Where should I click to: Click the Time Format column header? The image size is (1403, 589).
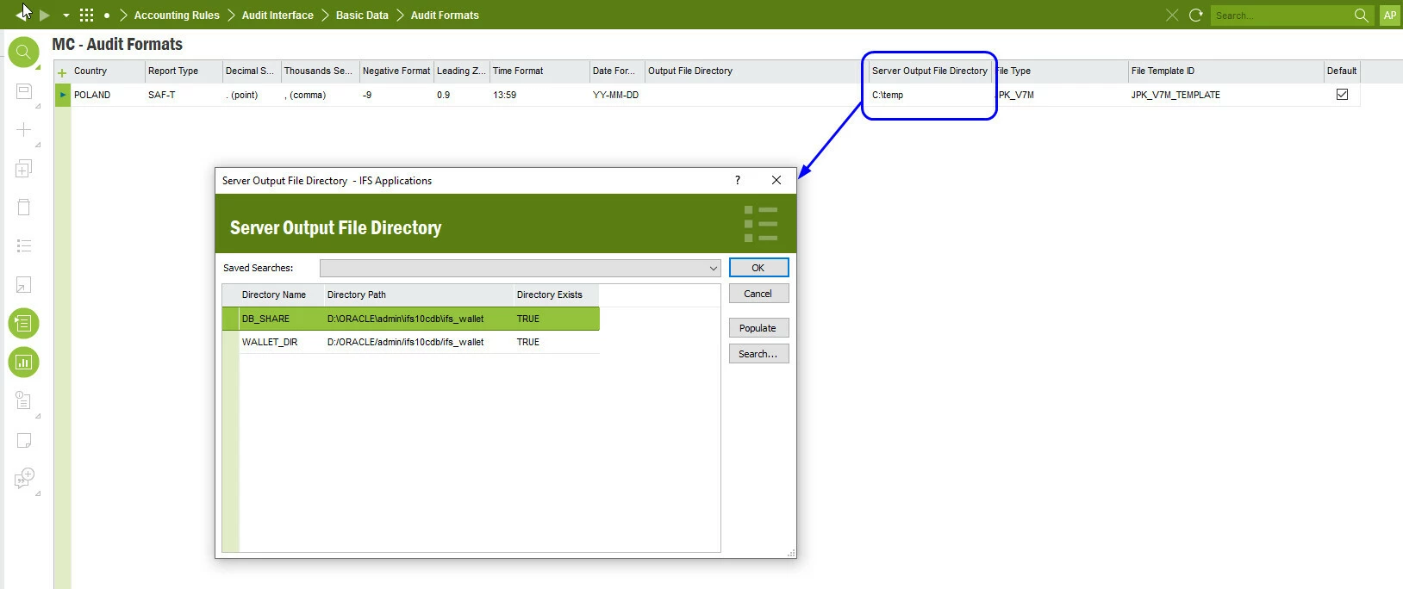[x=539, y=71]
